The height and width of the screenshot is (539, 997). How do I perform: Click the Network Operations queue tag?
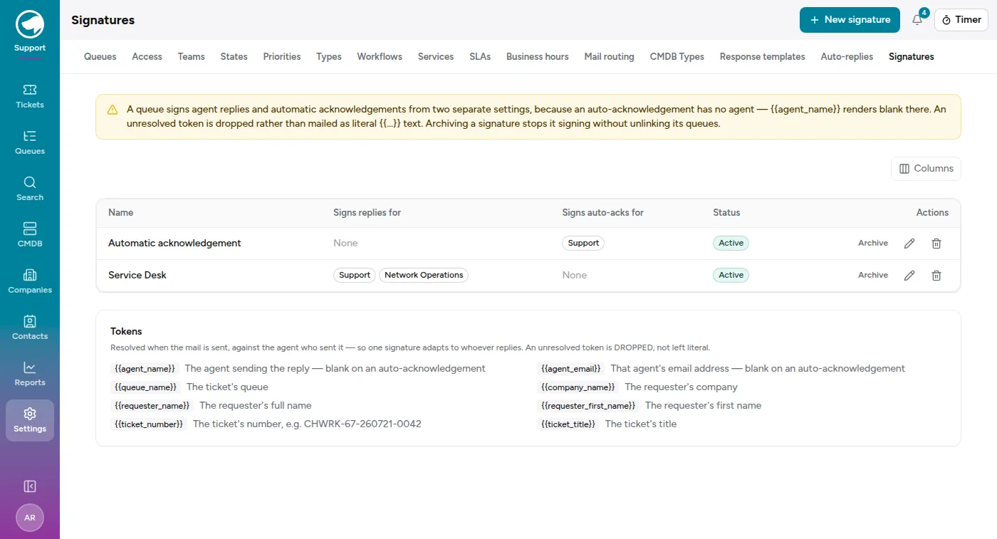[x=424, y=276]
